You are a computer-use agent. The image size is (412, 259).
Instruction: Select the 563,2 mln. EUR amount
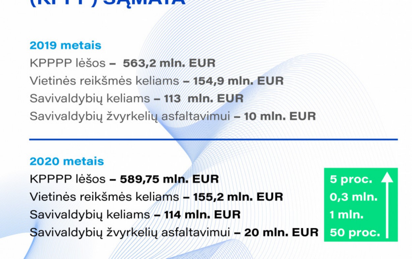(x=169, y=63)
